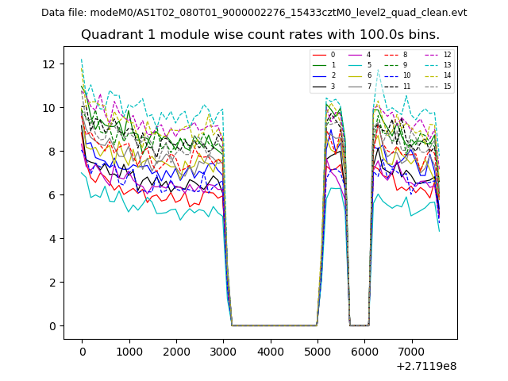Click the plot title about Quadrant 1 count rates

260,35
